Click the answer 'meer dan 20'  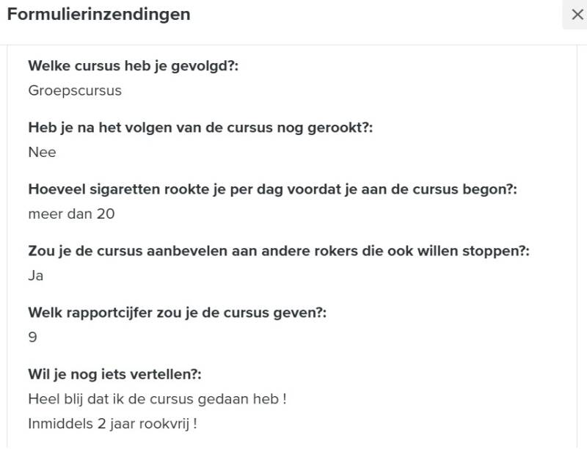[x=71, y=214]
